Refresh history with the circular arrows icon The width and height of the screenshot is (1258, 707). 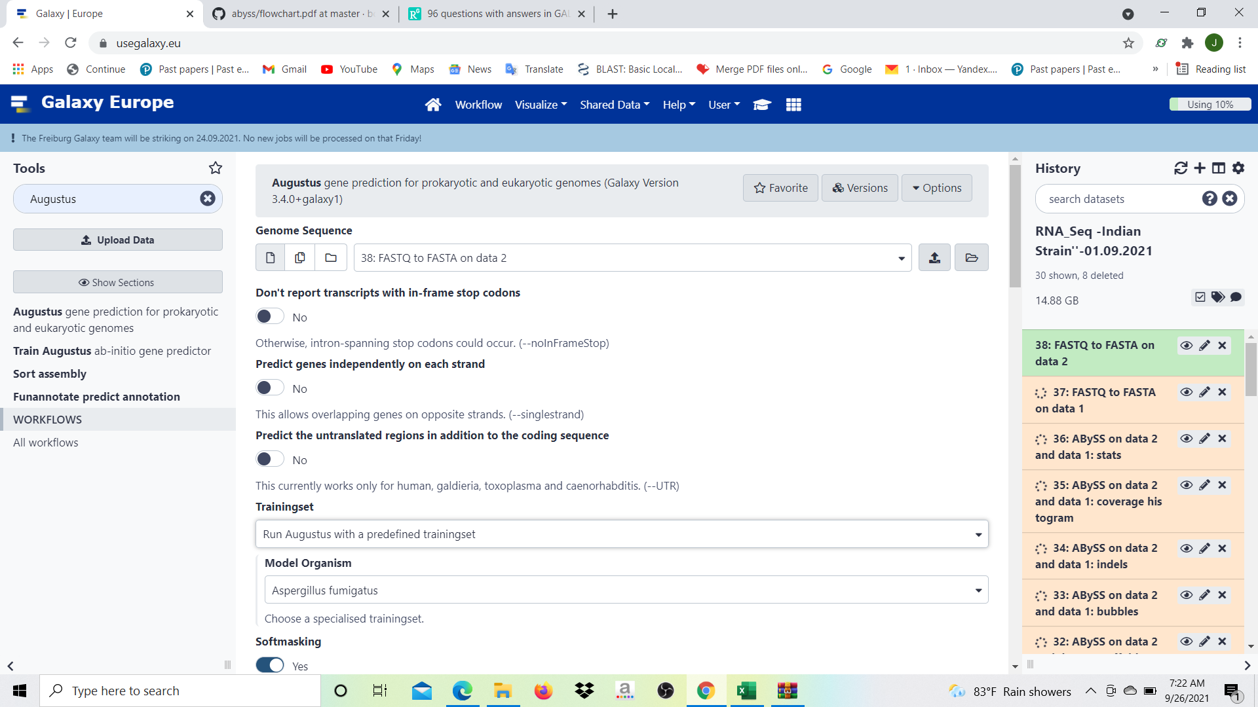(x=1181, y=168)
